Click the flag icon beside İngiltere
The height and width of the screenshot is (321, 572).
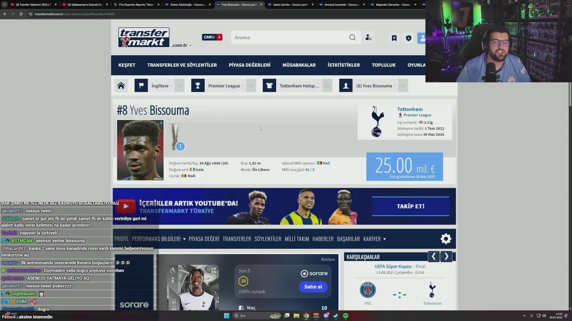(141, 86)
